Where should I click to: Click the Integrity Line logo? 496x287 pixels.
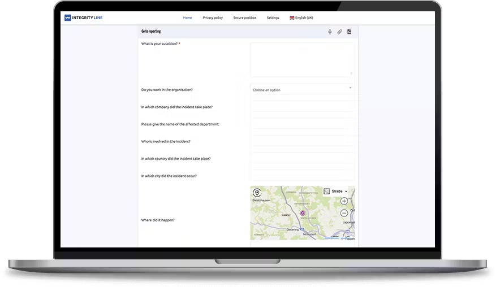(84, 18)
